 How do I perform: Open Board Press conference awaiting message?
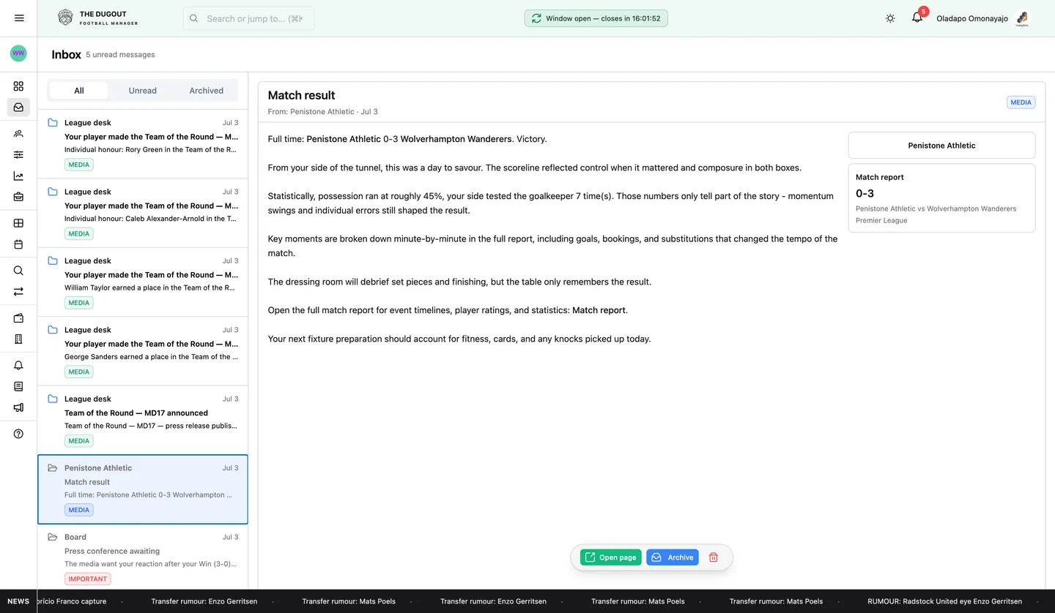click(143, 557)
